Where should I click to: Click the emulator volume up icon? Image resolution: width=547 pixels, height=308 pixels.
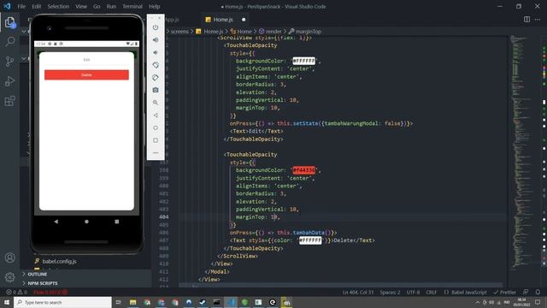[156, 40]
